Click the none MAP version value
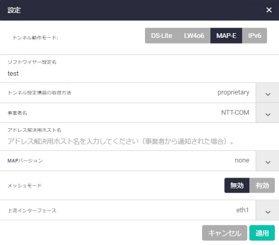Image resolution: width=279 pixels, height=245 pixels. 242,160
